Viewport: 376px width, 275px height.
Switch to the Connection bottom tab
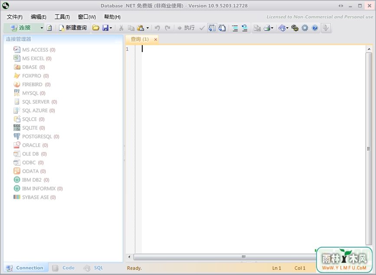click(26, 268)
